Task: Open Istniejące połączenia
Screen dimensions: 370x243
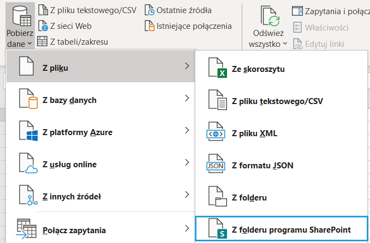Action: [188, 26]
